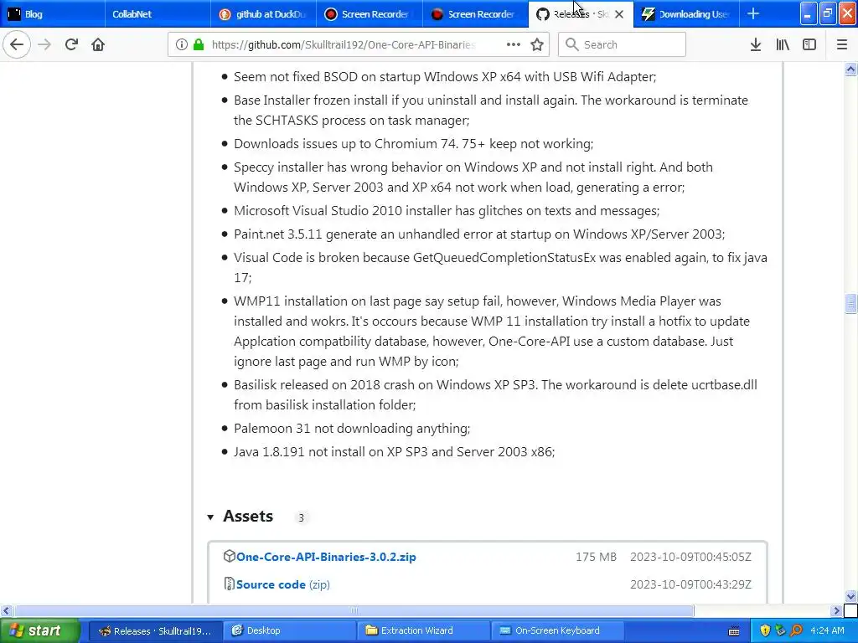Viewport: 858px width, 643px height.
Task: Click the horizontal scrollbar right arrow
Action: click(x=836, y=610)
